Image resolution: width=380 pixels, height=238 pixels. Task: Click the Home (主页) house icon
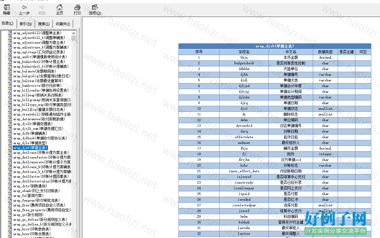click(60, 7)
